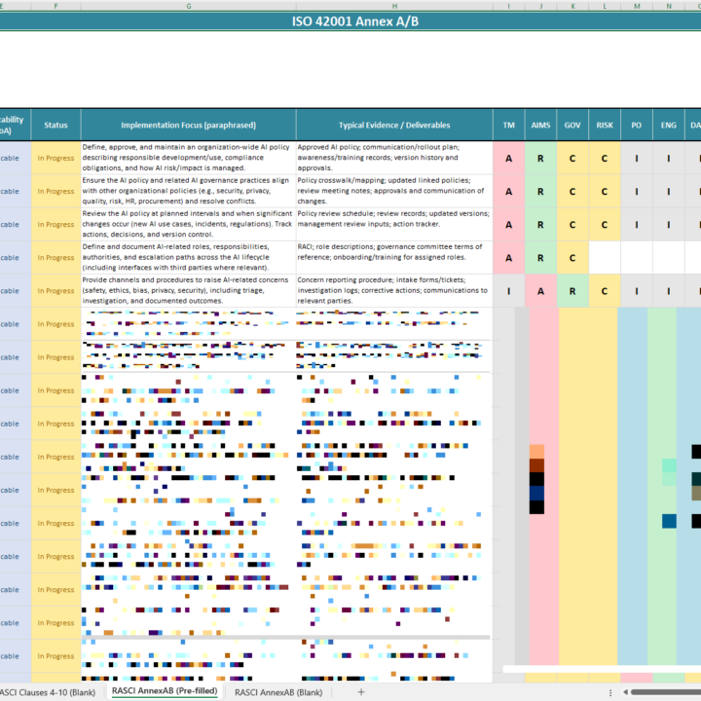Click the Status header cell
Screen dimensions: 701x701
click(55, 126)
